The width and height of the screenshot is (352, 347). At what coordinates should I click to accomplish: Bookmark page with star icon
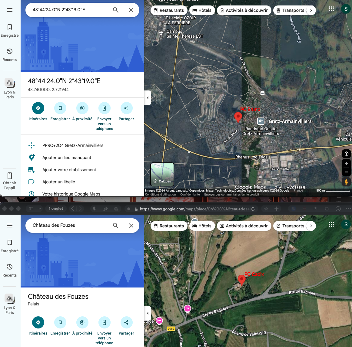click(266, 209)
